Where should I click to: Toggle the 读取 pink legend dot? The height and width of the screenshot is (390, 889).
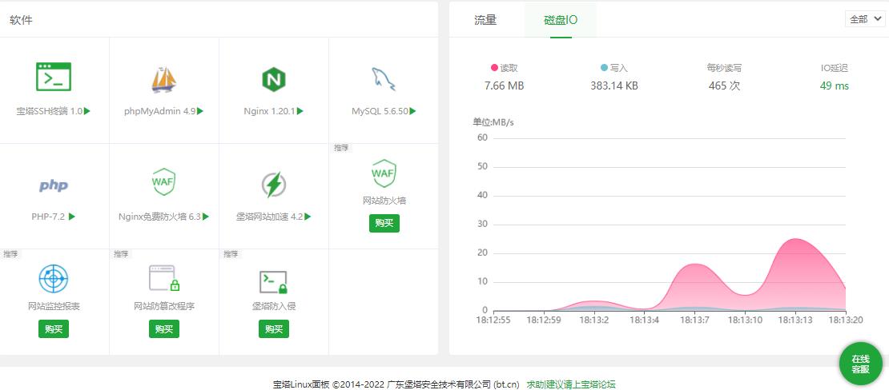pos(494,68)
